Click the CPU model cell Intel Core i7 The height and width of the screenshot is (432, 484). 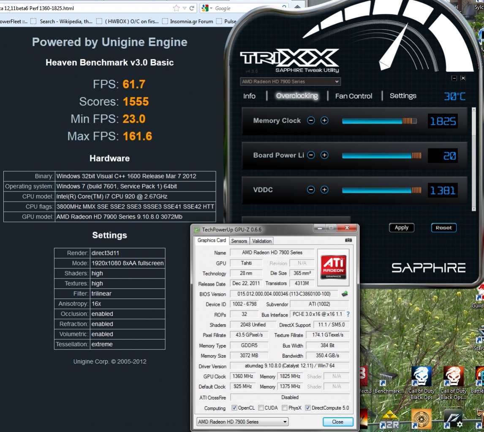[x=135, y=197]
